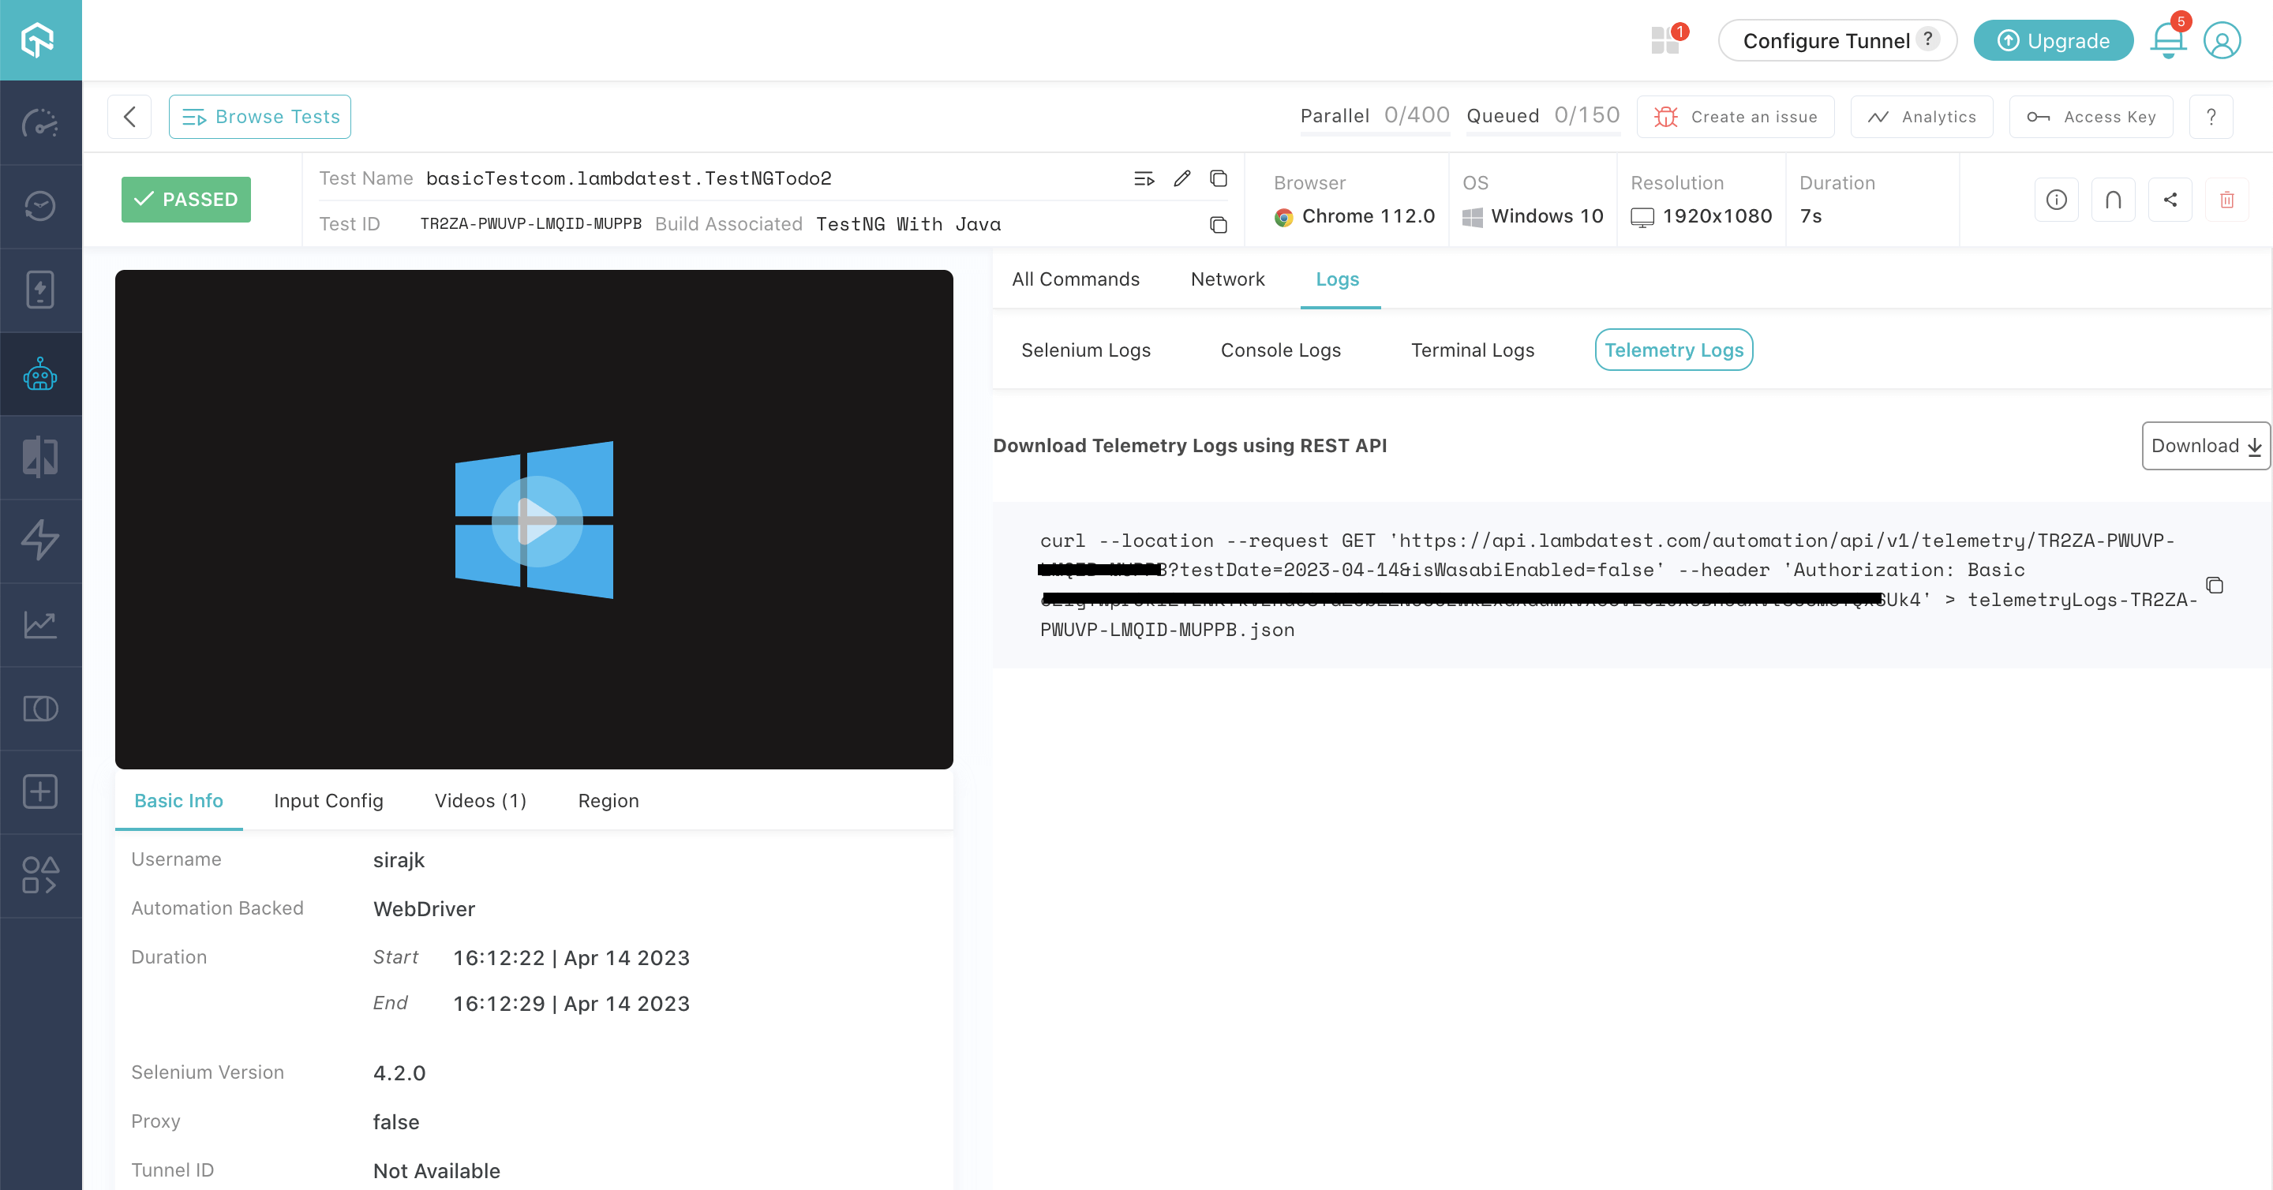
Task: Toggle Proxy status in Basic Info
Action: [x=394, y=1121]
